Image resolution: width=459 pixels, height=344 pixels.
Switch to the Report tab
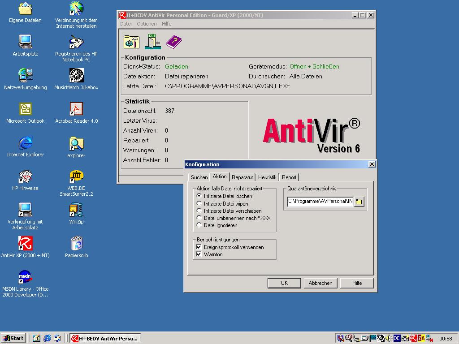tap(289, 177)
